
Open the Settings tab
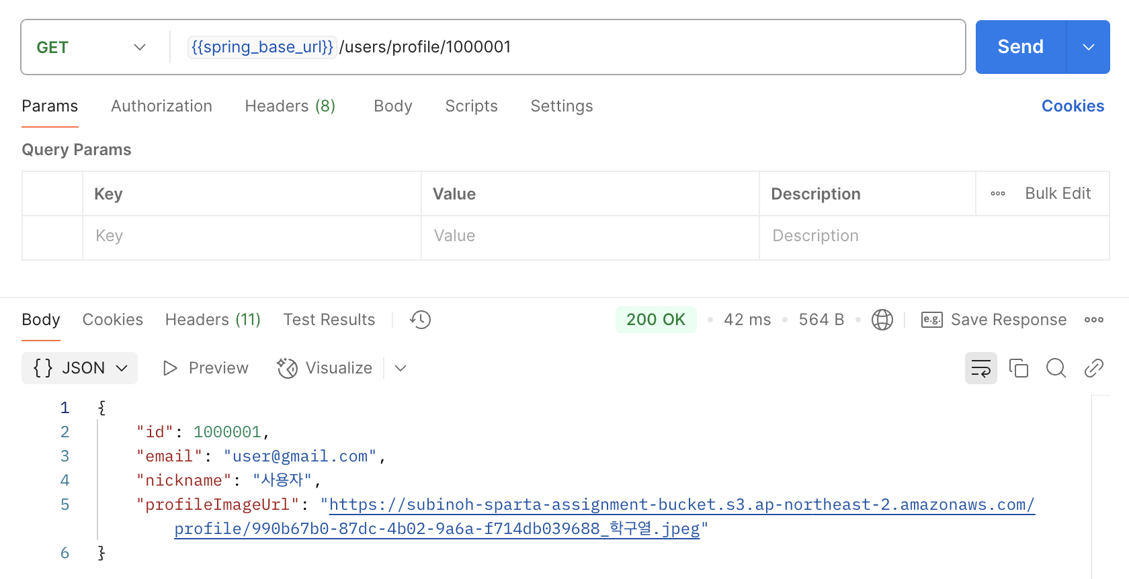pos(562,106)
